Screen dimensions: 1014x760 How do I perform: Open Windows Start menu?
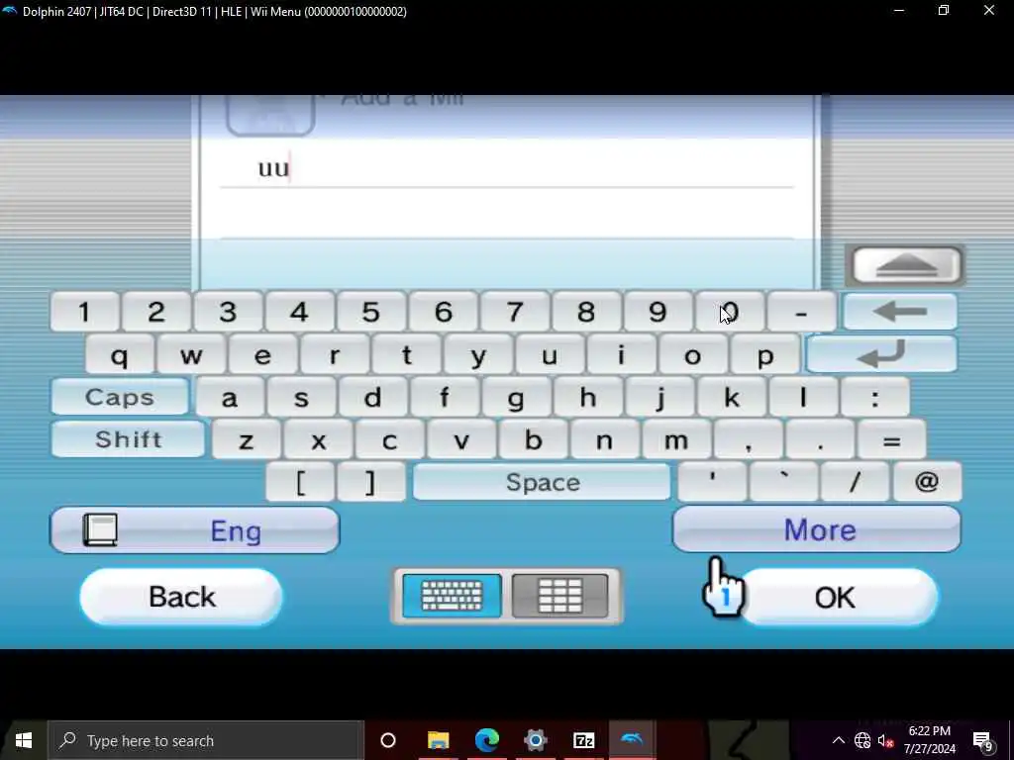(x=24, y=740)
